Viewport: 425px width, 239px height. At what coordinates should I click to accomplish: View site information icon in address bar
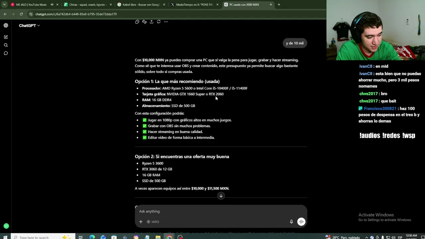(31, 14)
